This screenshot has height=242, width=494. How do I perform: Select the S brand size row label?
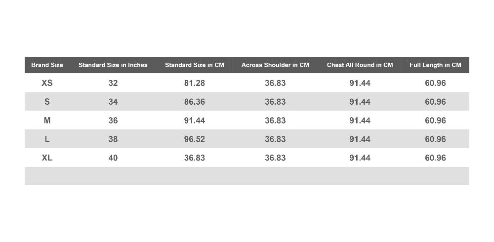click(47, 102)
